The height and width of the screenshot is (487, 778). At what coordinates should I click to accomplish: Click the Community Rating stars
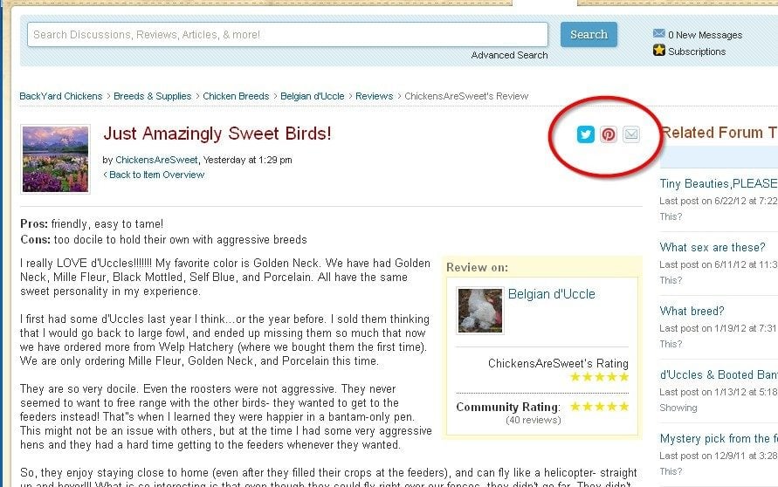(x=600, y=407)
